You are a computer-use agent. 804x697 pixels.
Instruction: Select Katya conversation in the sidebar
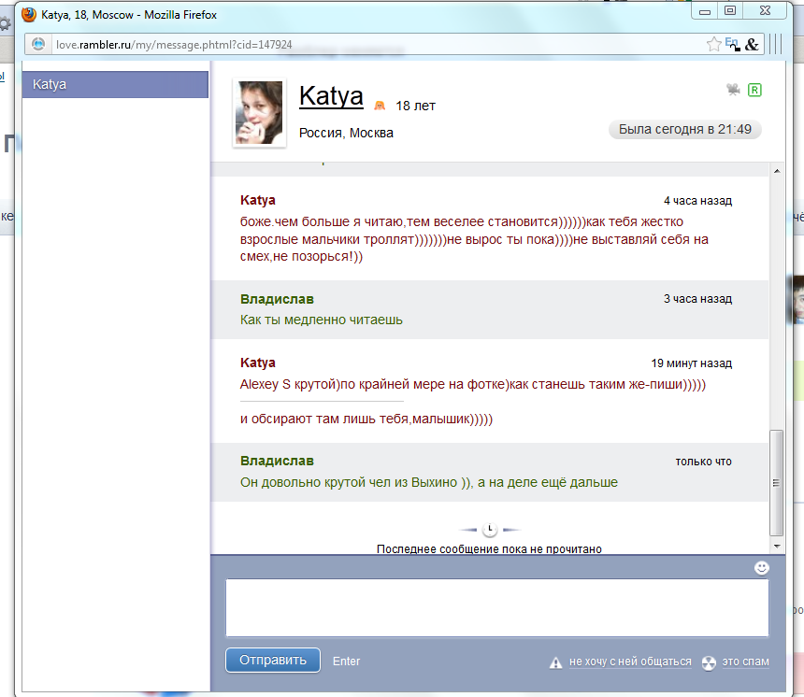click(115, 85)
